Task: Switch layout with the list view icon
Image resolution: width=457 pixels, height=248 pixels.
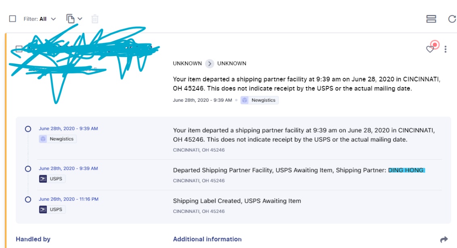Action: tap(431, 19)
